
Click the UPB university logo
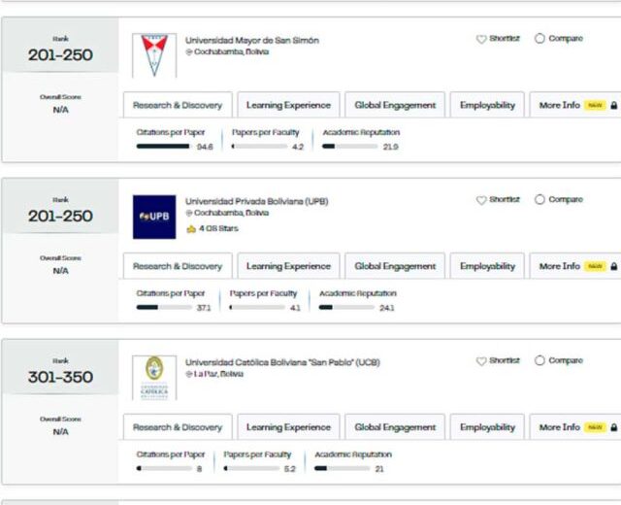(154, 217)
